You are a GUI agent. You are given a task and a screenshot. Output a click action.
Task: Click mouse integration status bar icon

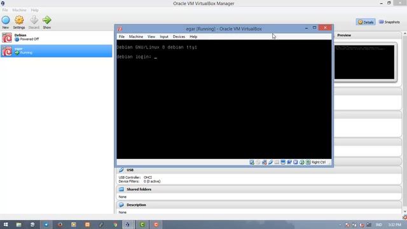(301, 162)
